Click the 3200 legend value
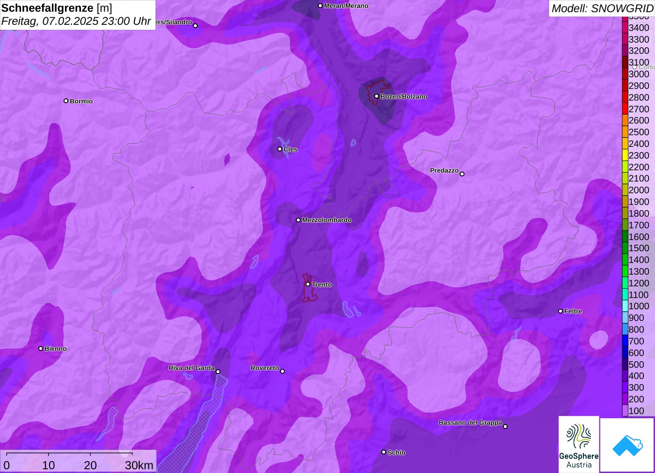 click(639, 51)
